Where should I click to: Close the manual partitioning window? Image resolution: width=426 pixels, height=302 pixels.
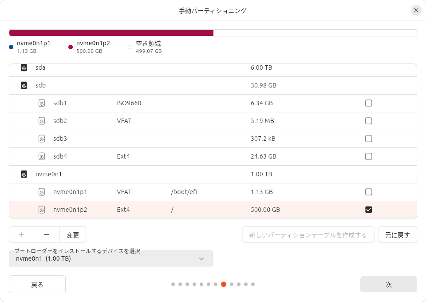pyautogui.click(x=416, y=10)
